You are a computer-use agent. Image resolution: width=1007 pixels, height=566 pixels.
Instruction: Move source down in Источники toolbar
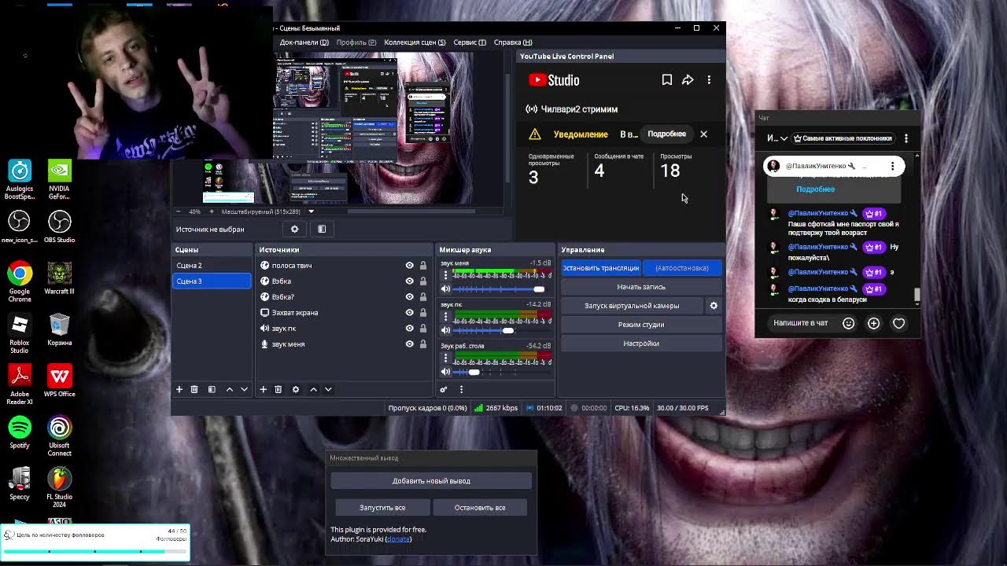click(x=328, y=389)
